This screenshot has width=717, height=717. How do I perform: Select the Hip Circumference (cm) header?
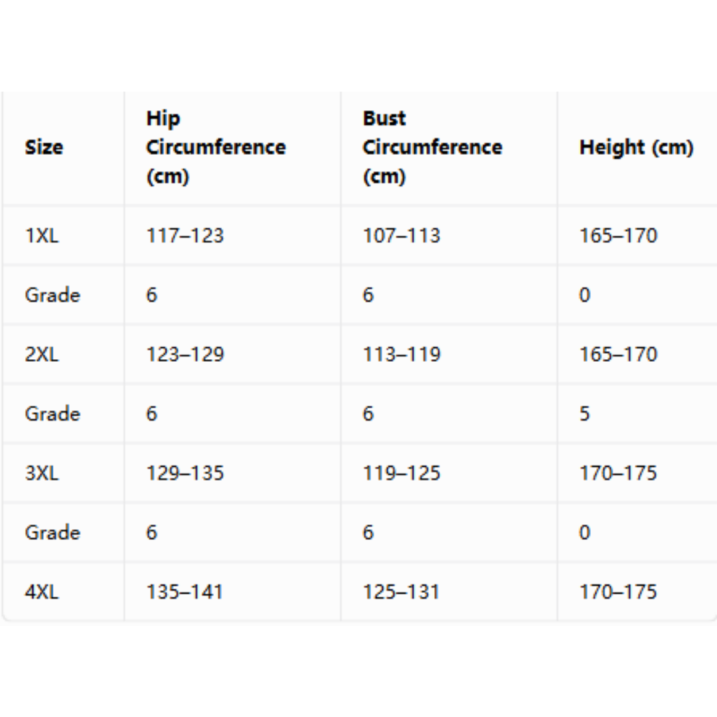coord(216,147)
